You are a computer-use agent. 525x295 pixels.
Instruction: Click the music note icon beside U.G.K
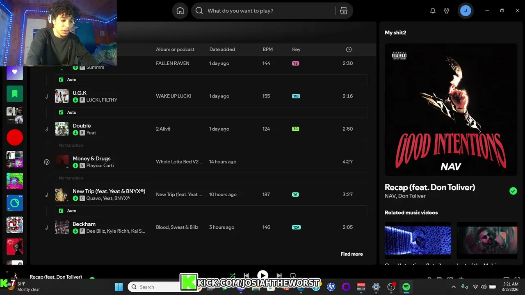(x=47, y=96)
